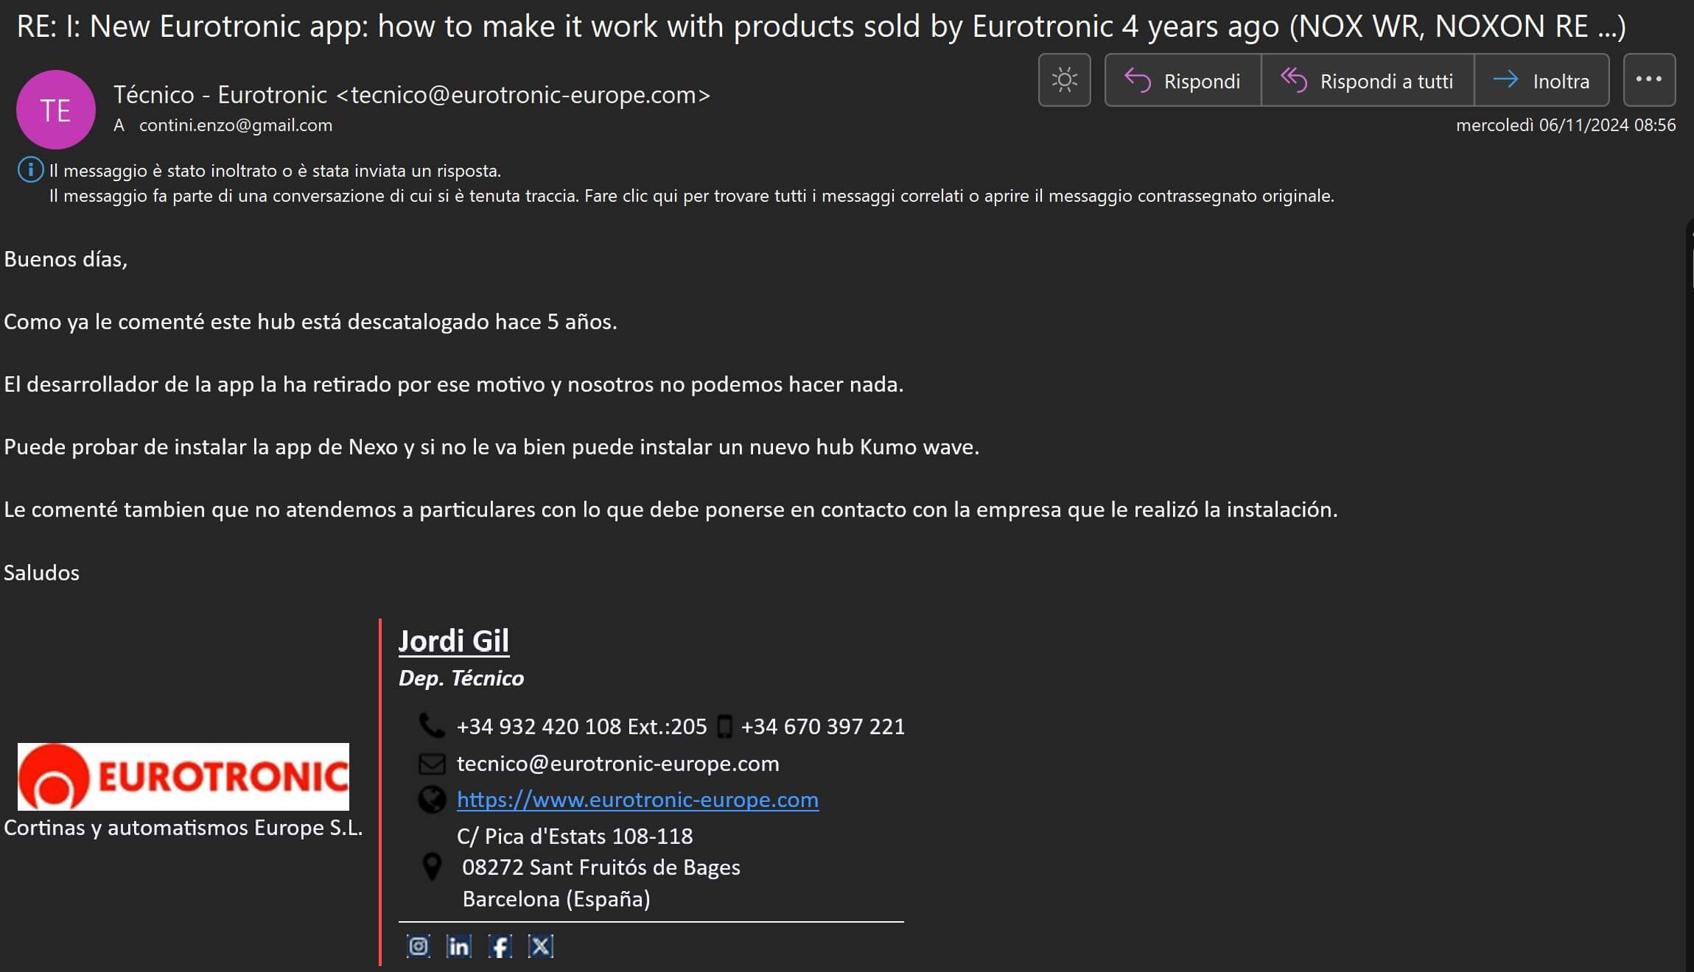Click the Rispondi reply button
Image resolution: width=1694 pixels, height=972 pixels.
pos(1183,80)
